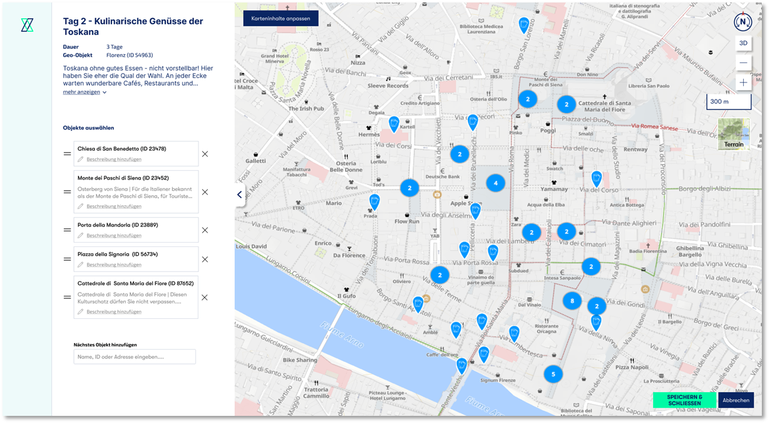Image resolution: width=770 pixels, height=424 pixels.
Task: Switch map to Terrain layer
Action: point(734,134)
